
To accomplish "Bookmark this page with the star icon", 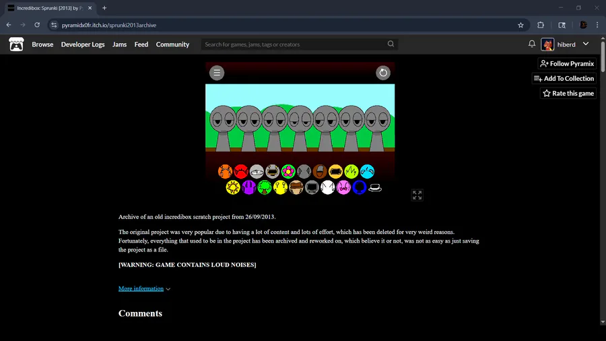I will click(520, 25).
